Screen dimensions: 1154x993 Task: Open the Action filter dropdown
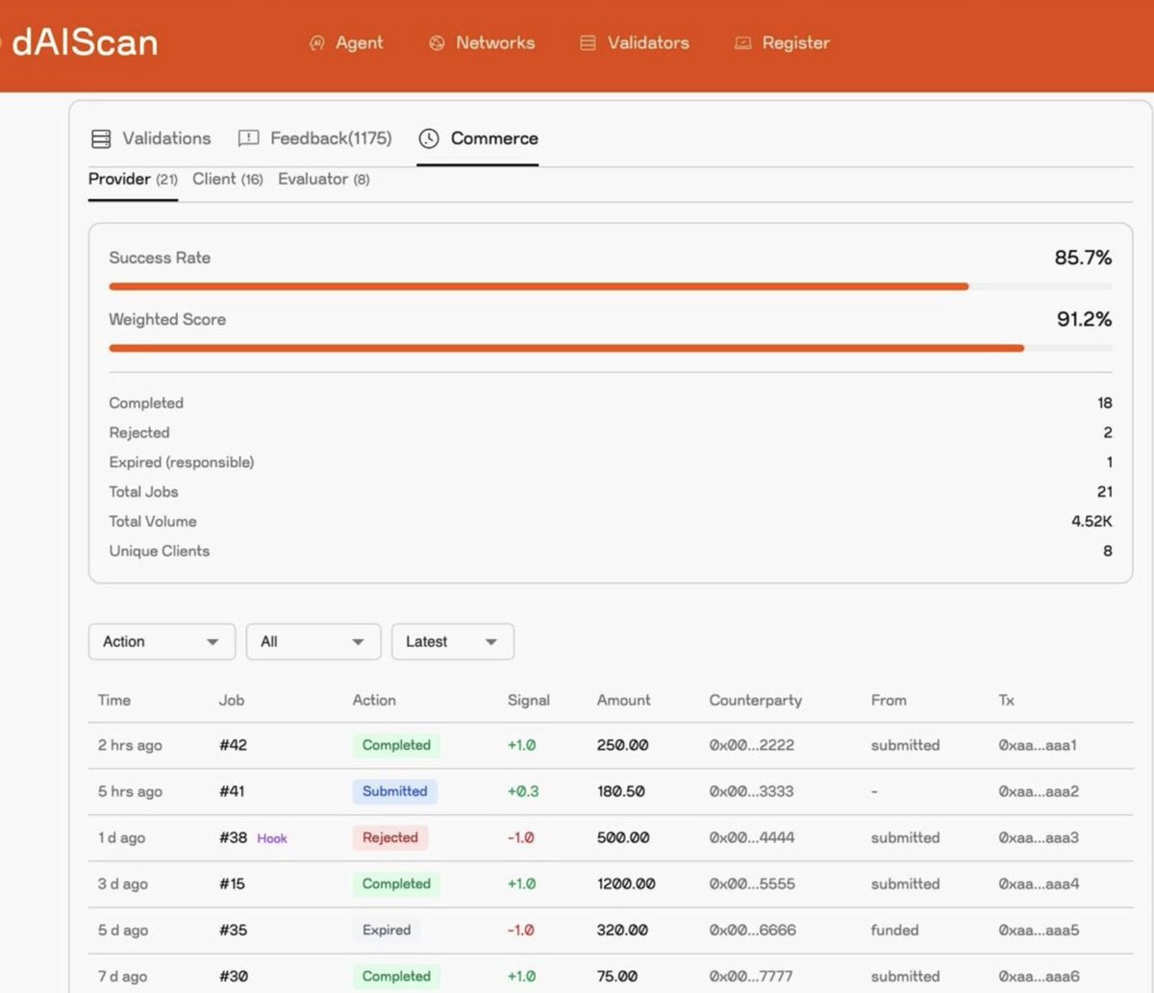162,641
